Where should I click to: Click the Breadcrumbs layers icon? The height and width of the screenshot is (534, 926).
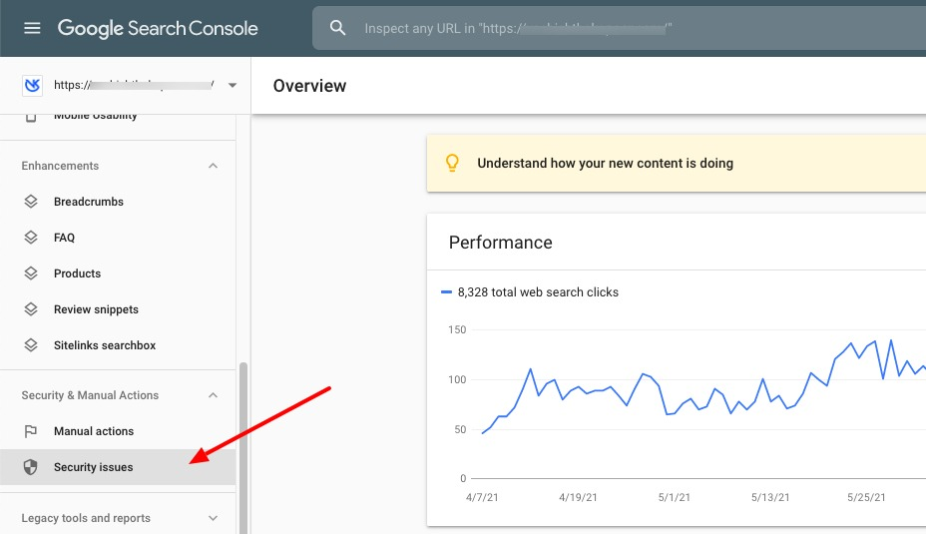point(31,202)
